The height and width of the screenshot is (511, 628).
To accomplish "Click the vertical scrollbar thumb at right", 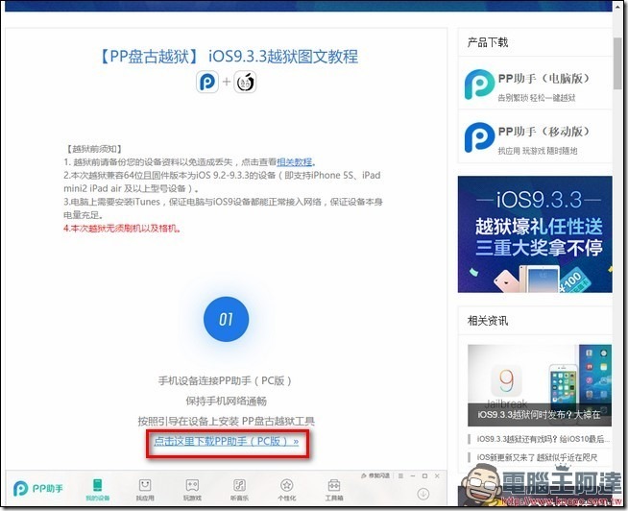I will pyautogui.click(x=617, y=63).
